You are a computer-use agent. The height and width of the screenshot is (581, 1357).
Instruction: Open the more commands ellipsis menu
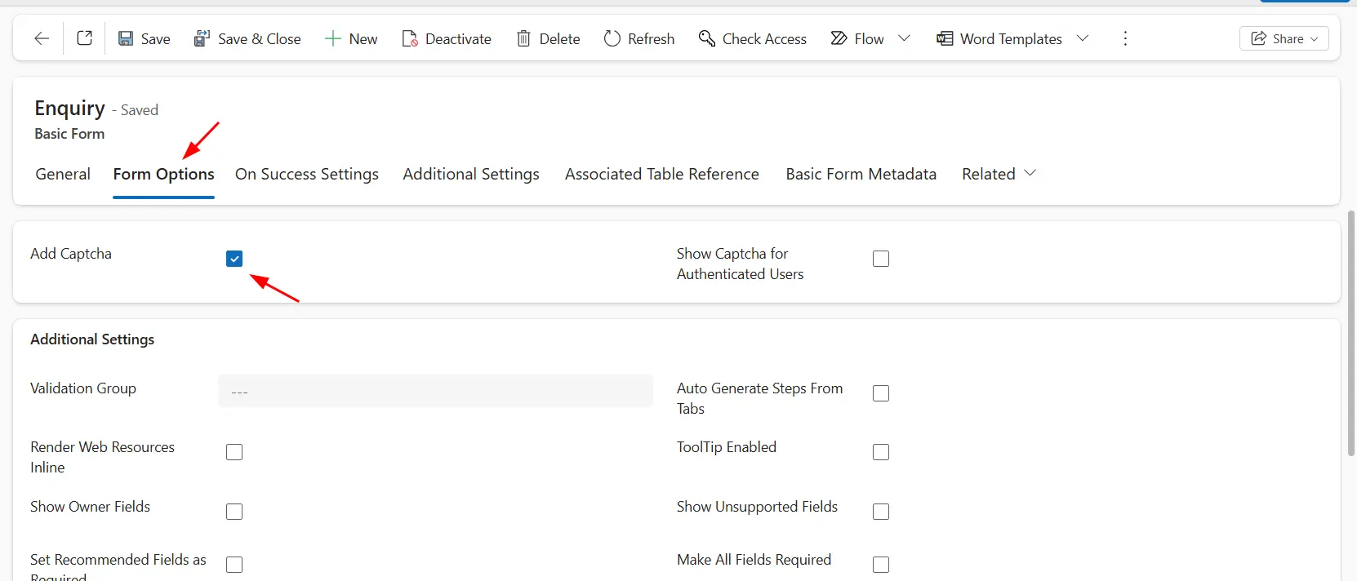(1125, 38)
